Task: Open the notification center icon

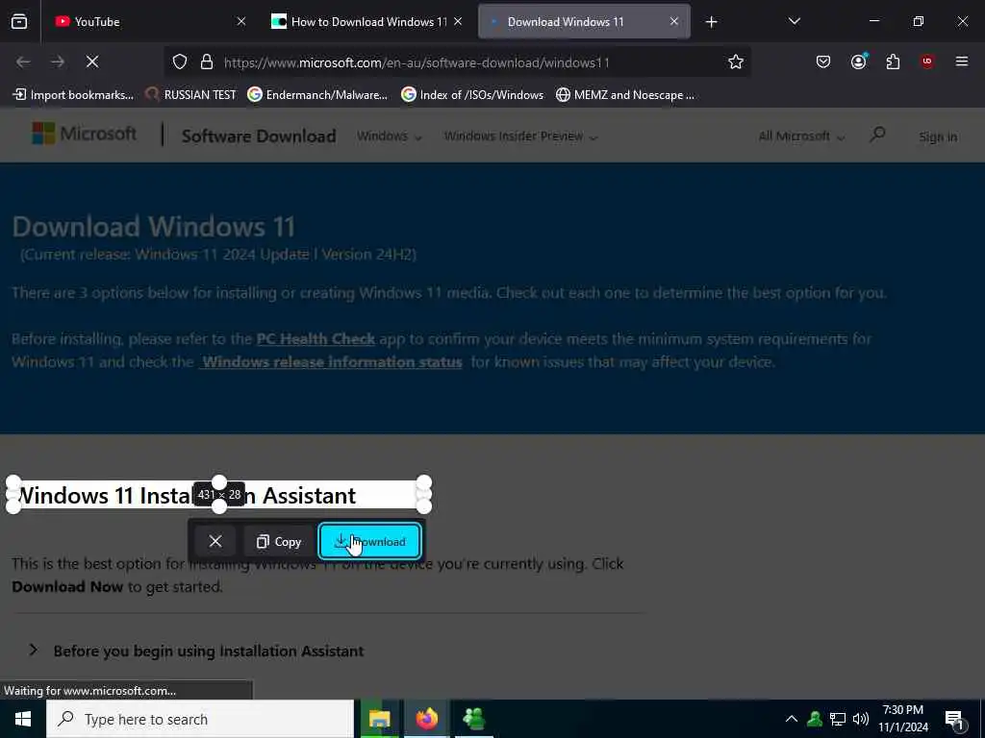Action: [x=955, y=720]
